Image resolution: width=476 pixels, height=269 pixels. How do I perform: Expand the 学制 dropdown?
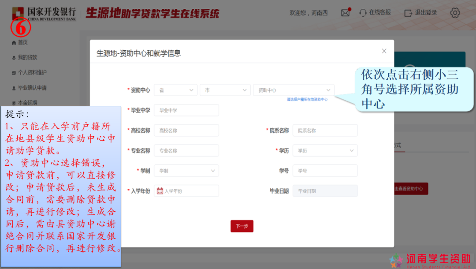(186, 171)
